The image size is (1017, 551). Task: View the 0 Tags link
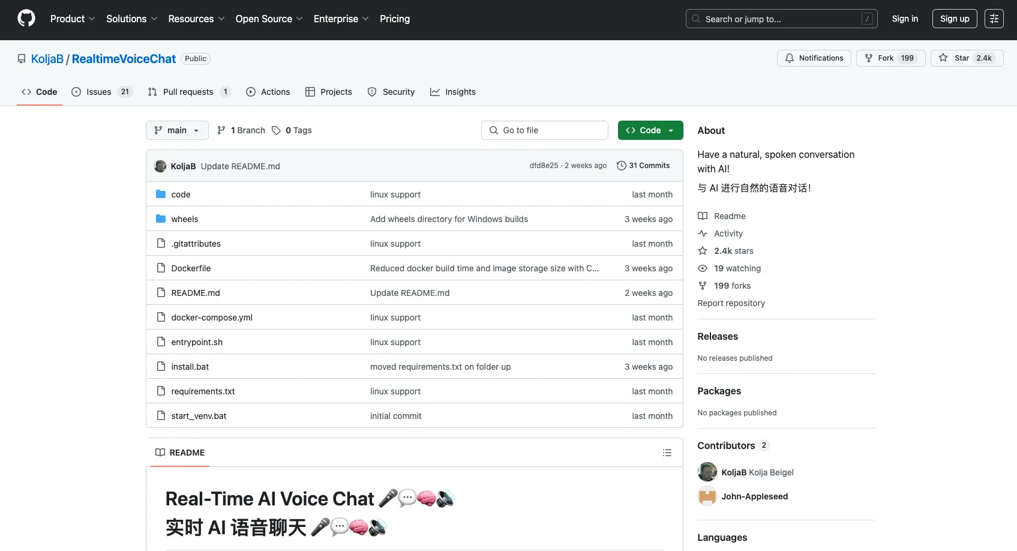292,130
